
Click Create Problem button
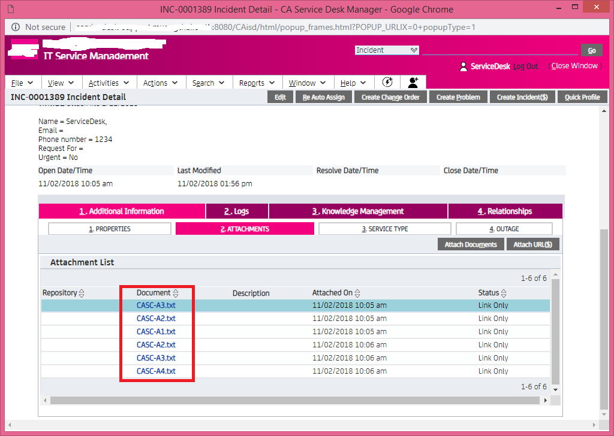(458, 97)
